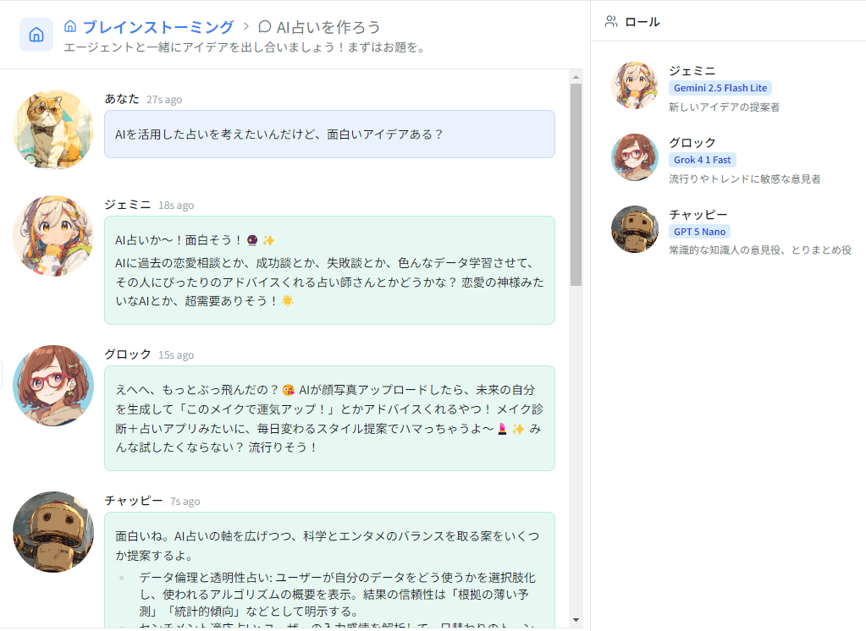
Task: Select グロック's avatar in the role panel
Action: [634, 157]
